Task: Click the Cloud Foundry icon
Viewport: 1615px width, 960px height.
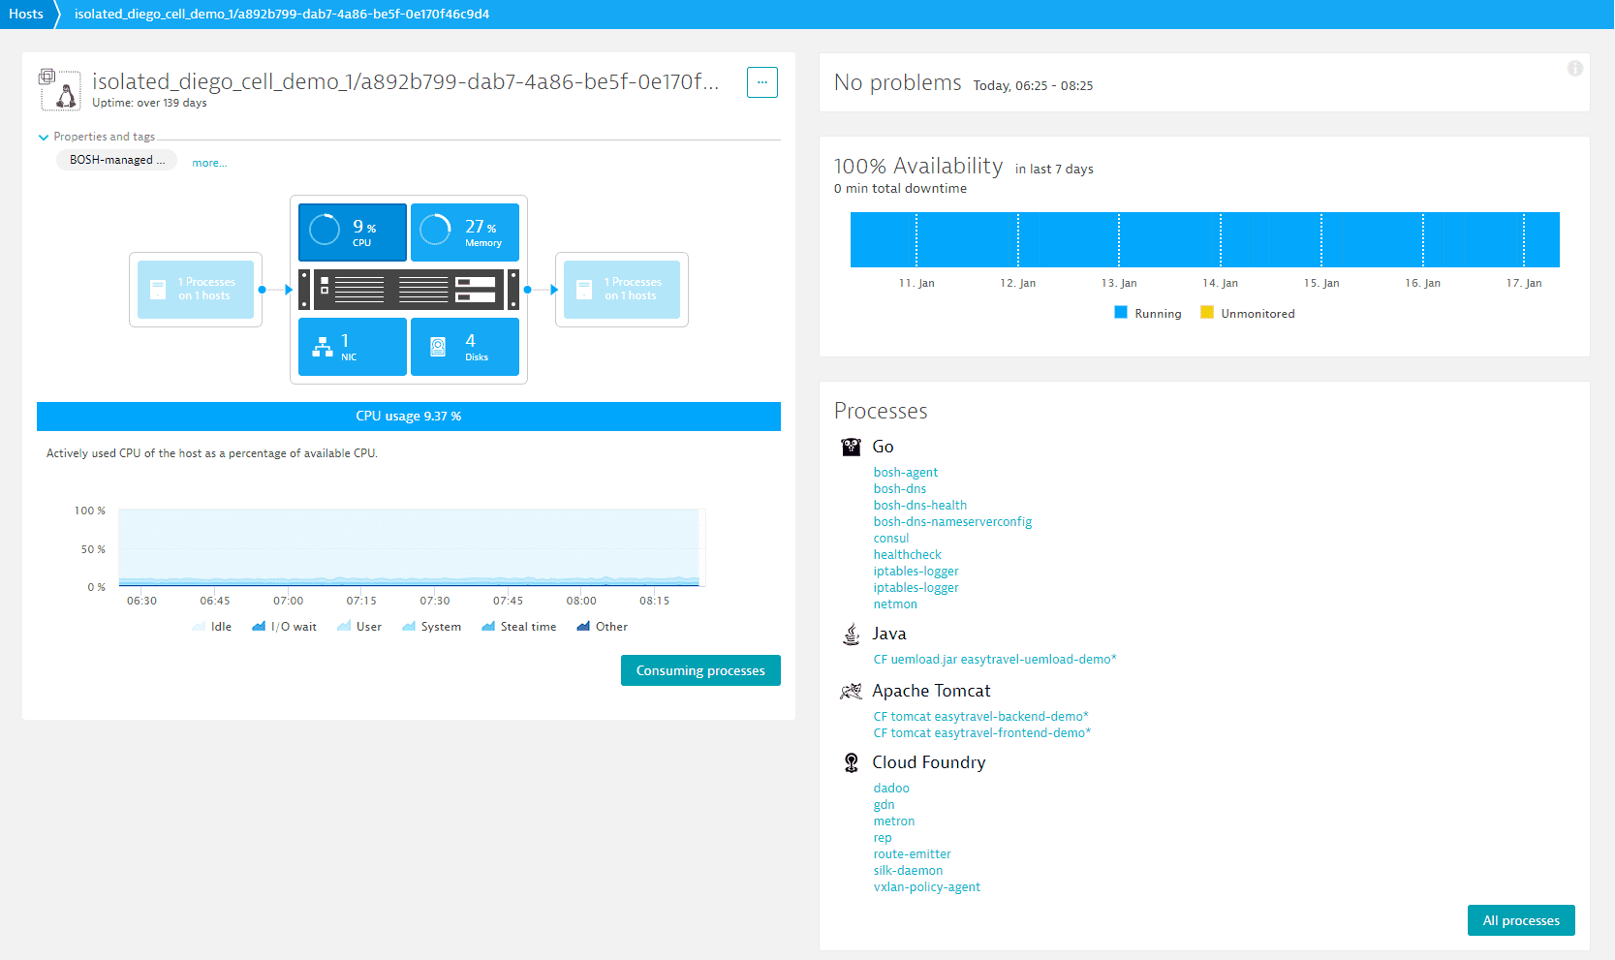Action: 851,762
